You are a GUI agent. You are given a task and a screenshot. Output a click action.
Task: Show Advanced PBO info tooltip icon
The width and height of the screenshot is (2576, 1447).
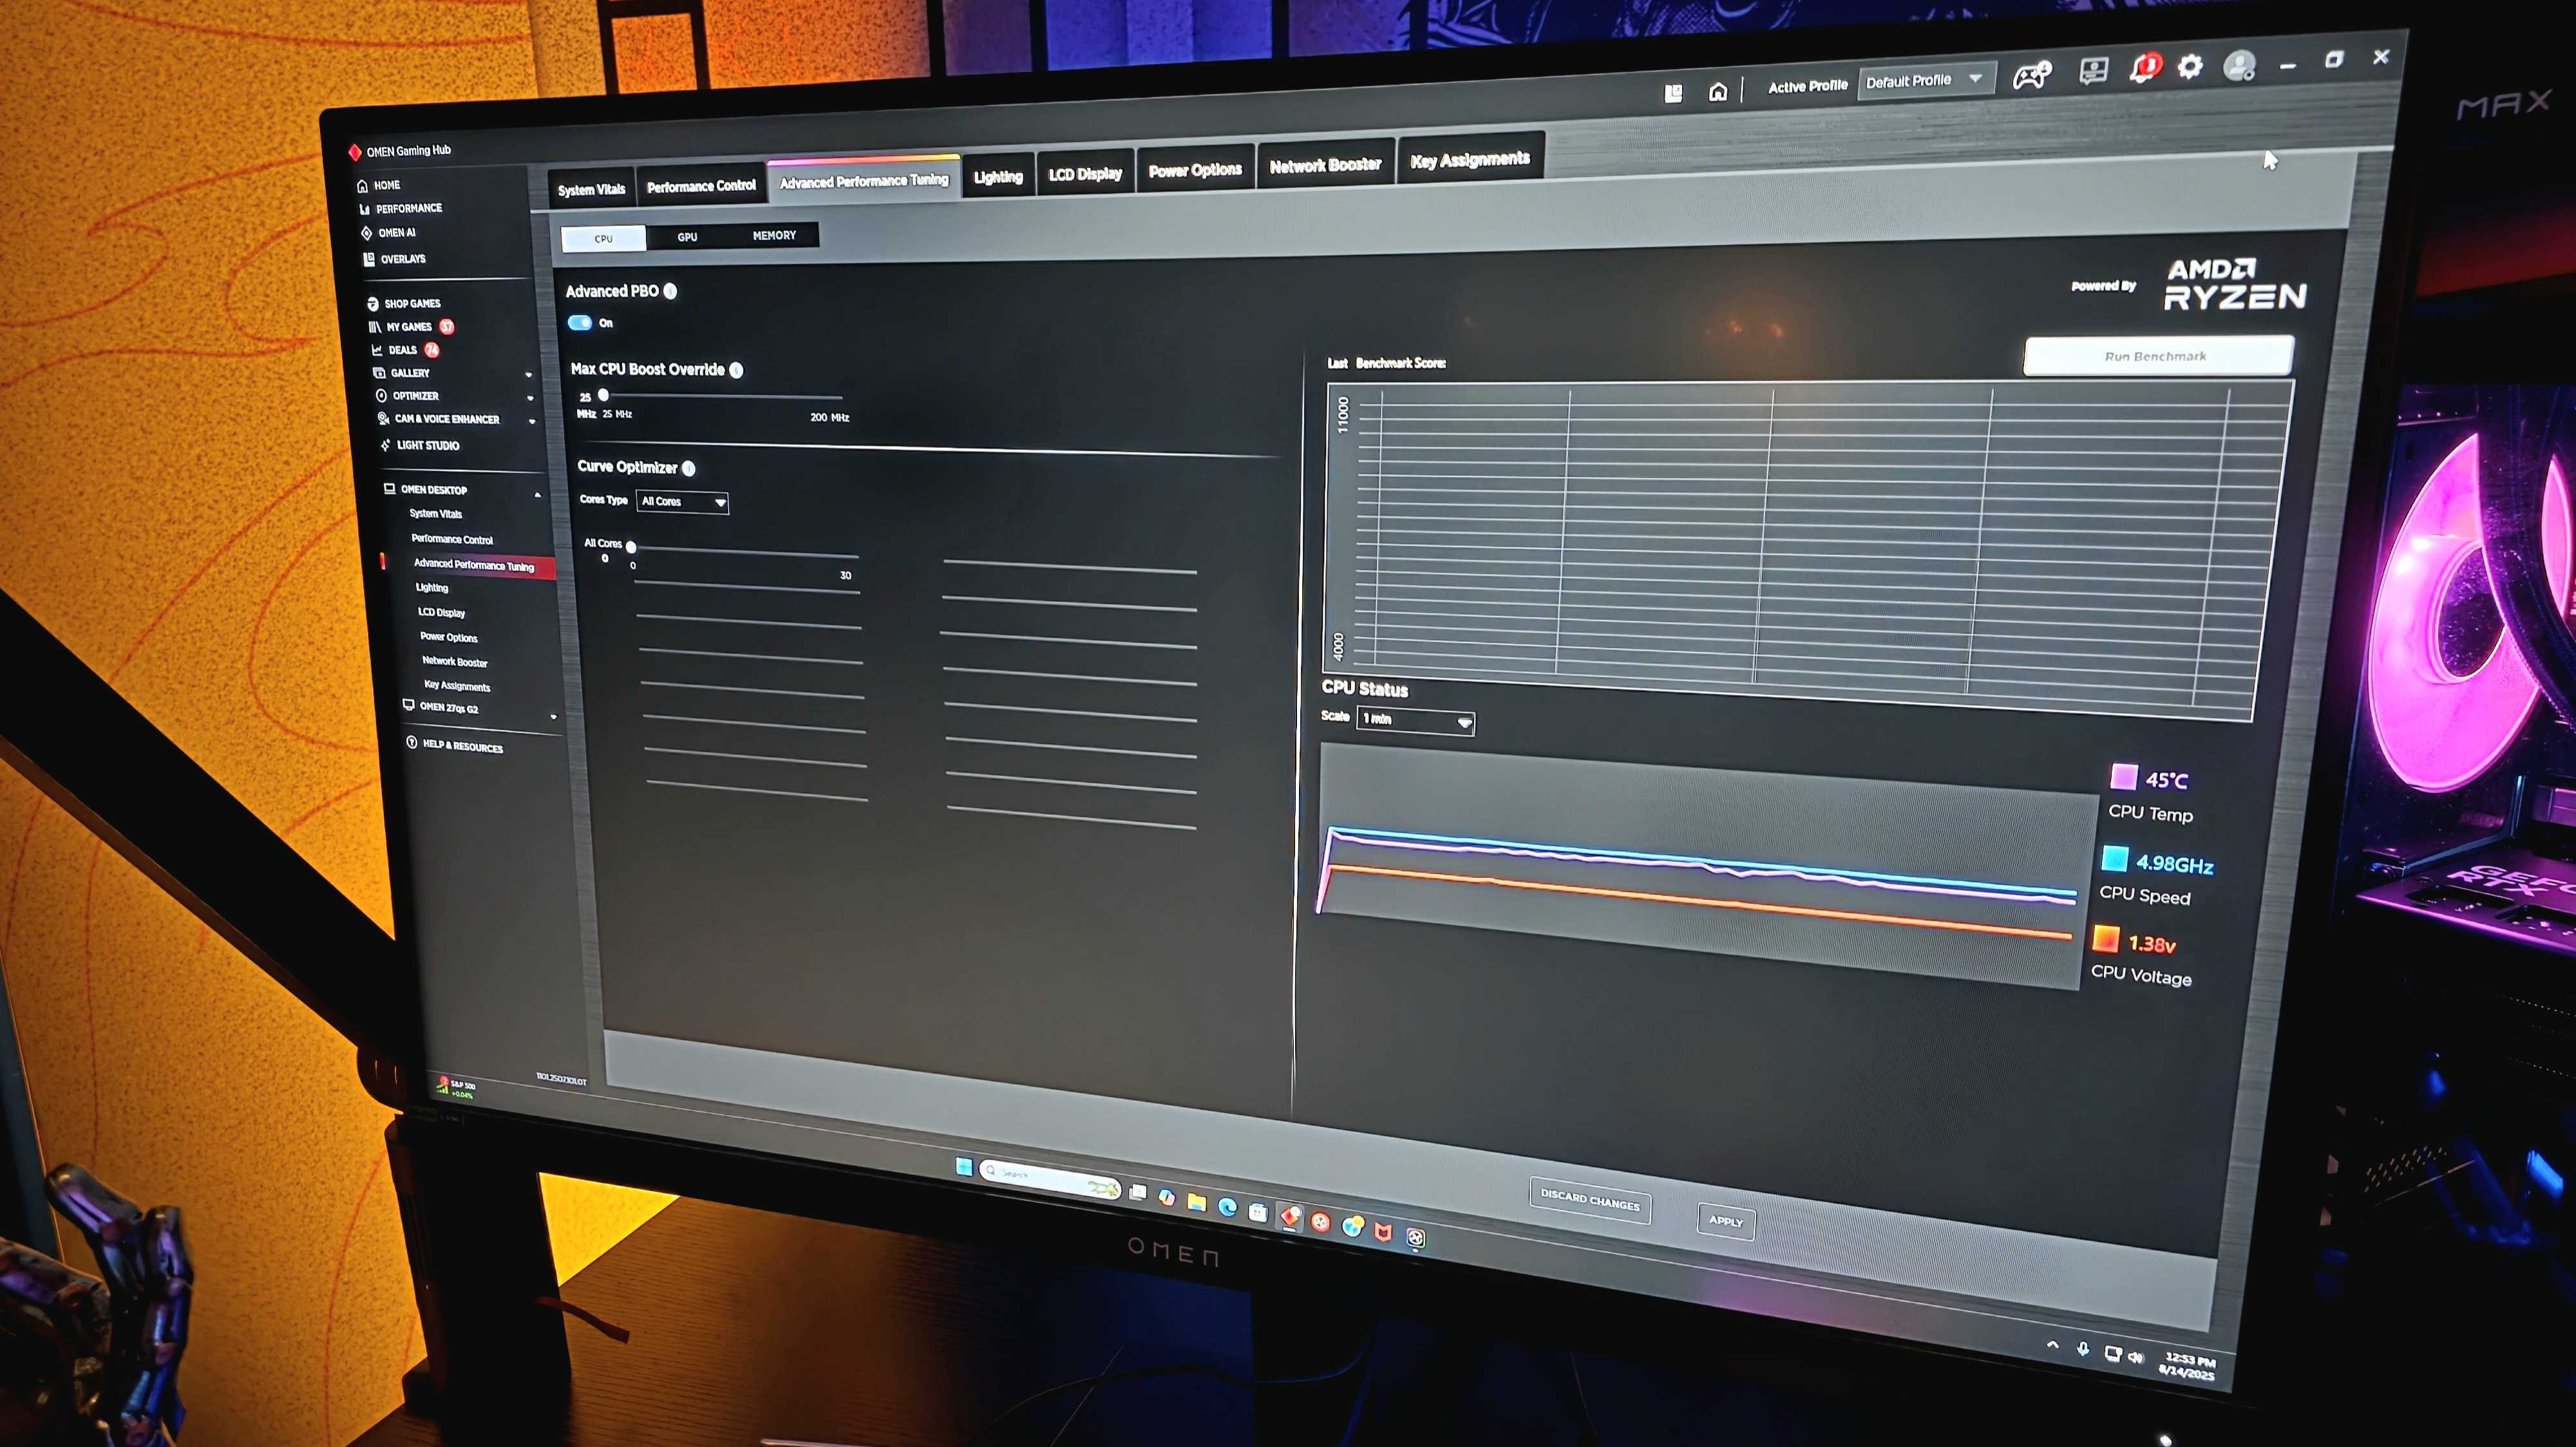tap(670, 291)
